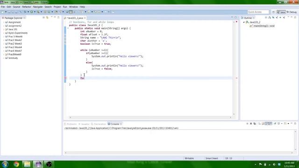Expand the Prac1 Week2 project

4,40
